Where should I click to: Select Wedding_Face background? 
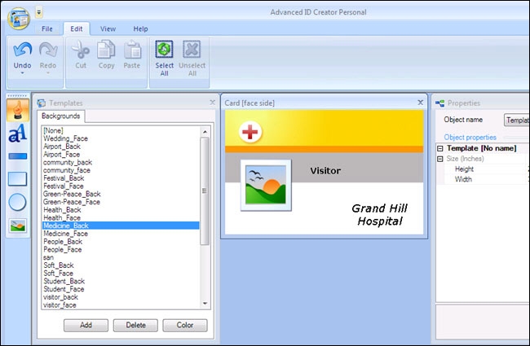coord(121,138)
